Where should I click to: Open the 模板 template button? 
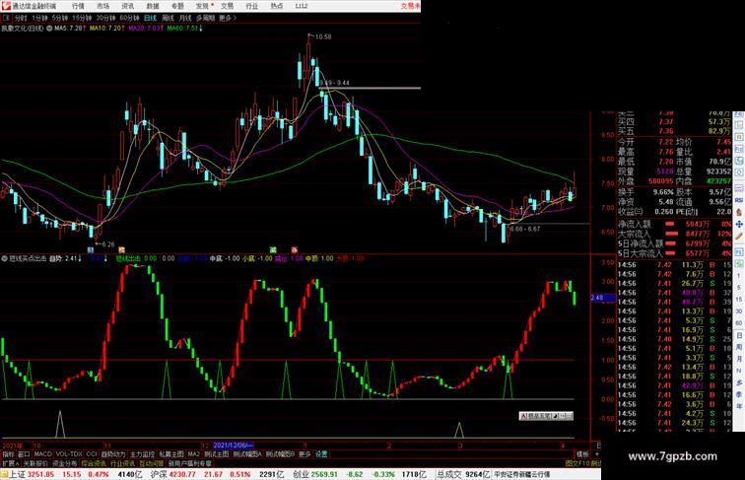click(582, 454)
